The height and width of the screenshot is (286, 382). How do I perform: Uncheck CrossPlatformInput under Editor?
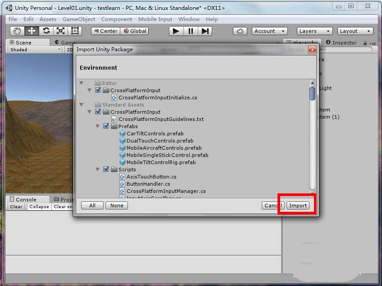(98, 90)
